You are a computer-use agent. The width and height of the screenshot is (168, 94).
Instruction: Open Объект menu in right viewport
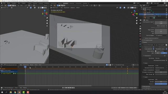tap(78, 8)
